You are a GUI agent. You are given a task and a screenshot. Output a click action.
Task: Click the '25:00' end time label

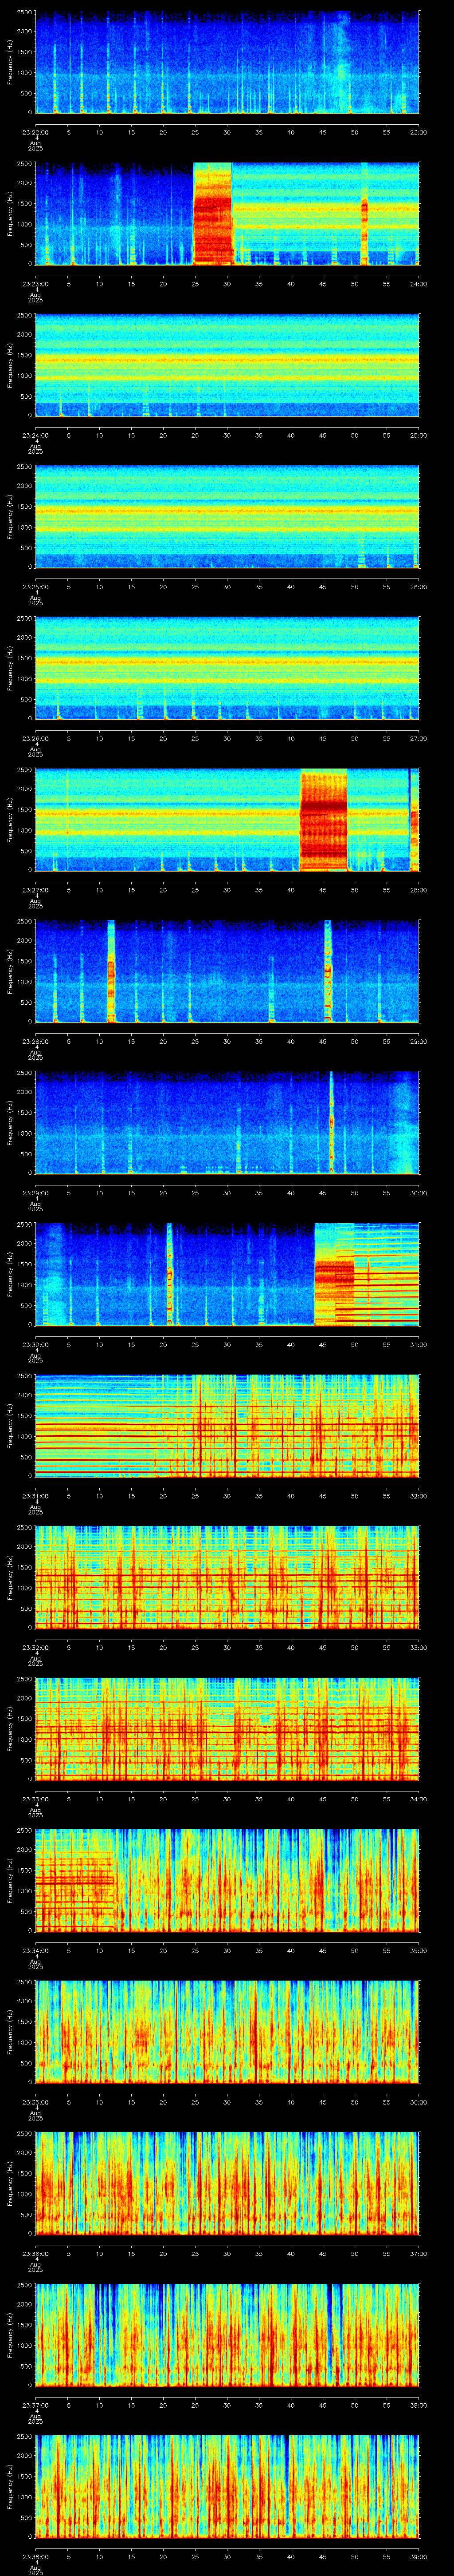419,435
